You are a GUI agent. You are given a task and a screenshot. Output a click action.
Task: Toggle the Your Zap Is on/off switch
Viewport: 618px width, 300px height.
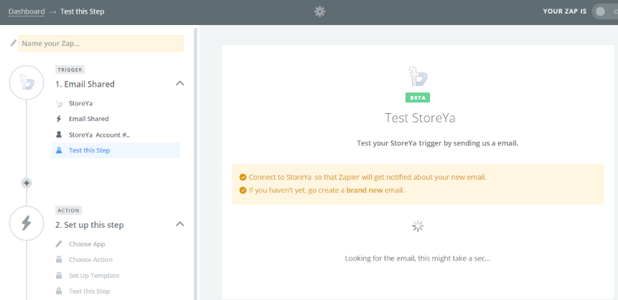pos(604,11)
